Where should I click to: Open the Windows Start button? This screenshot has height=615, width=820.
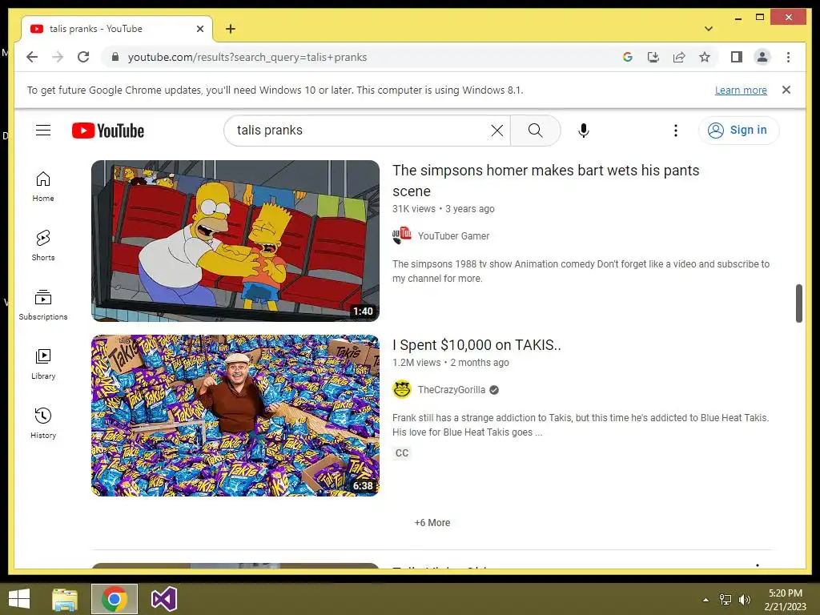click(x=19, y=599)
